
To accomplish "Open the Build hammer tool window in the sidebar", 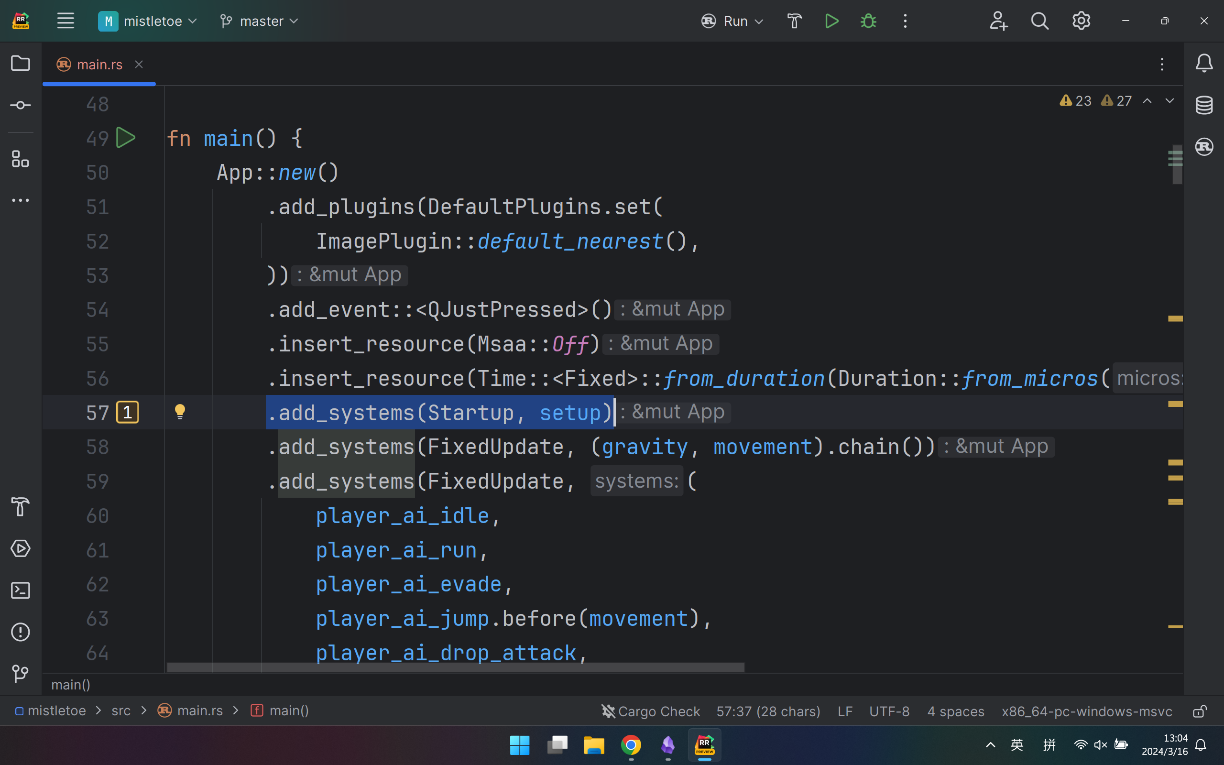I will point(20,506).
